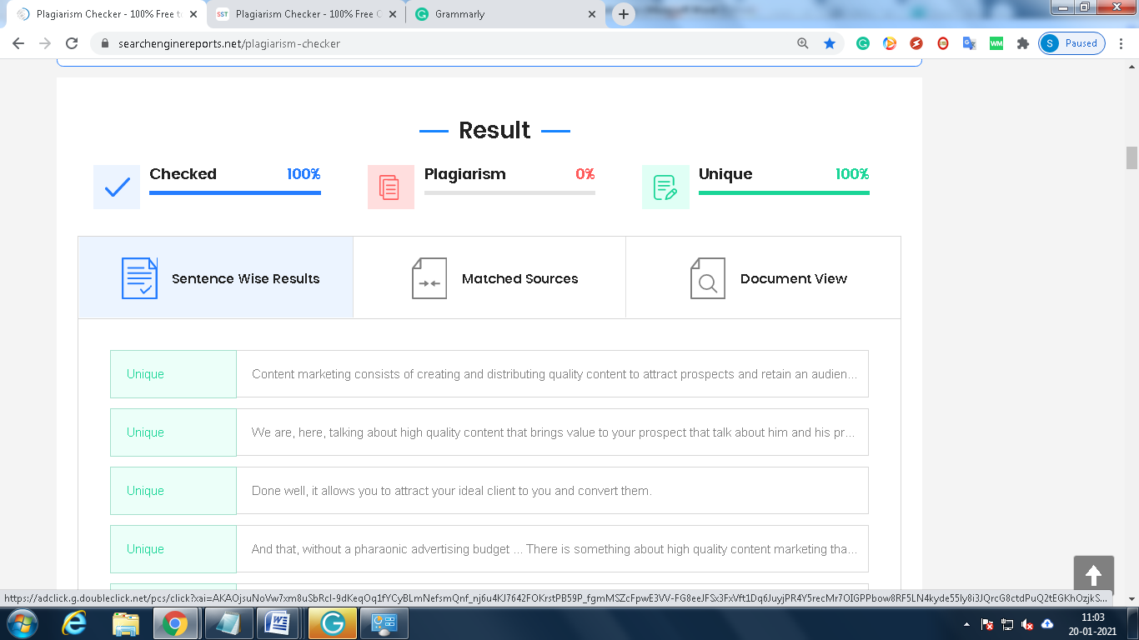Click the Grammarly extension icon in toolbar

point(863,43)
